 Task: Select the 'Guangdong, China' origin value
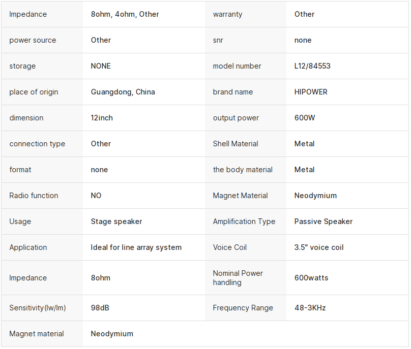point(123,92)
